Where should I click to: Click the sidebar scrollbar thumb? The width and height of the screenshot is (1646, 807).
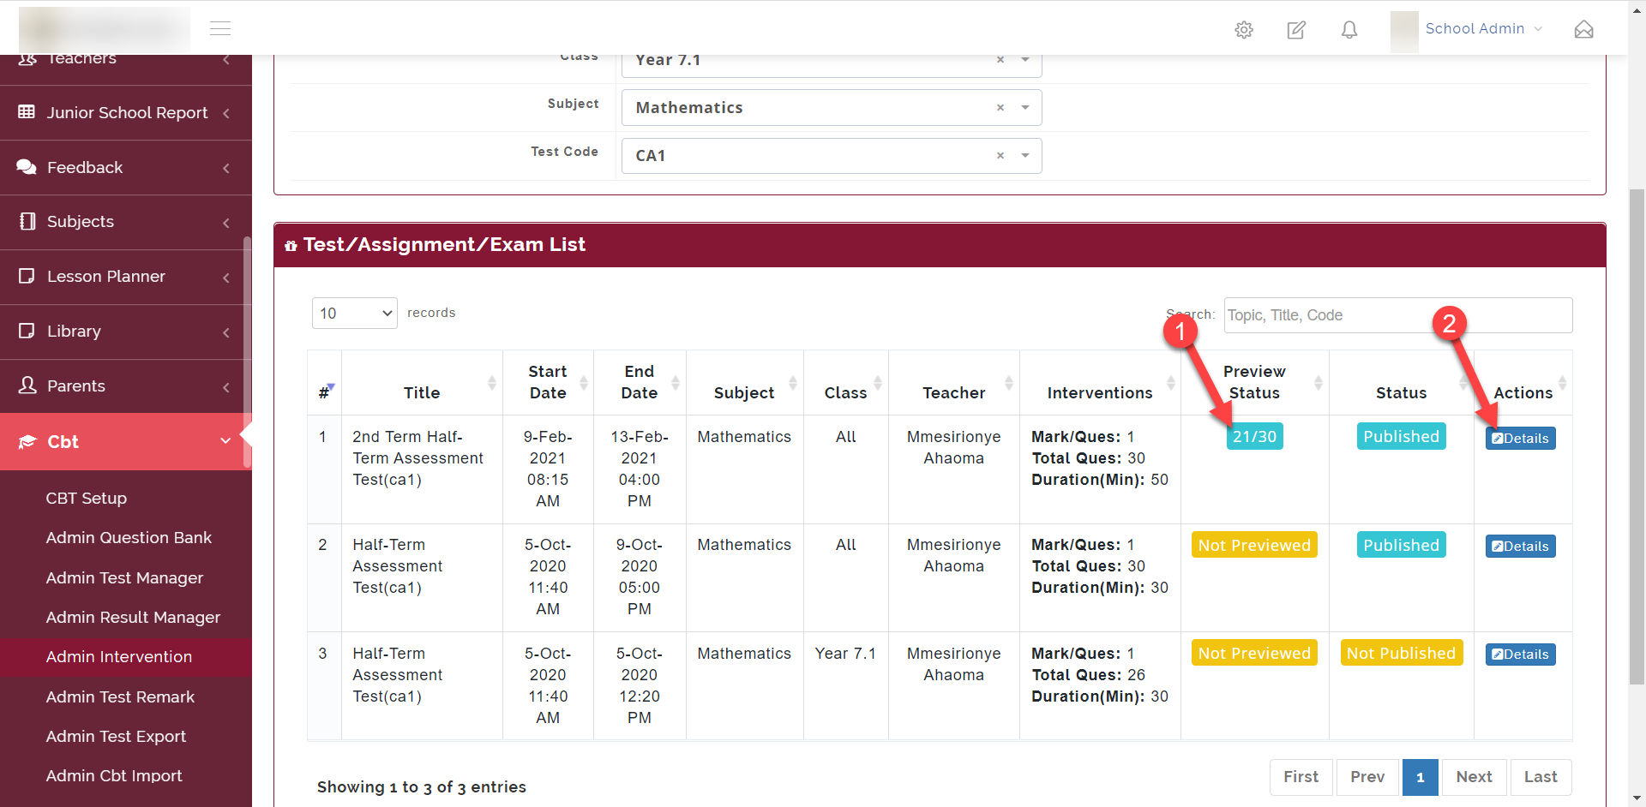tap(248, 351)
